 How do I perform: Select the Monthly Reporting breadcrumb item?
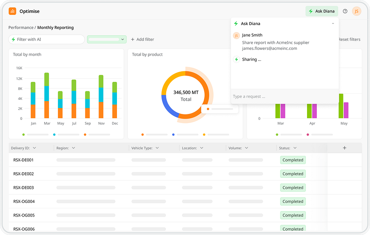(x=56, y=28)
